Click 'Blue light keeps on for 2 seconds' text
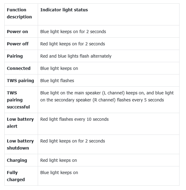 click(x=73, y=32)
